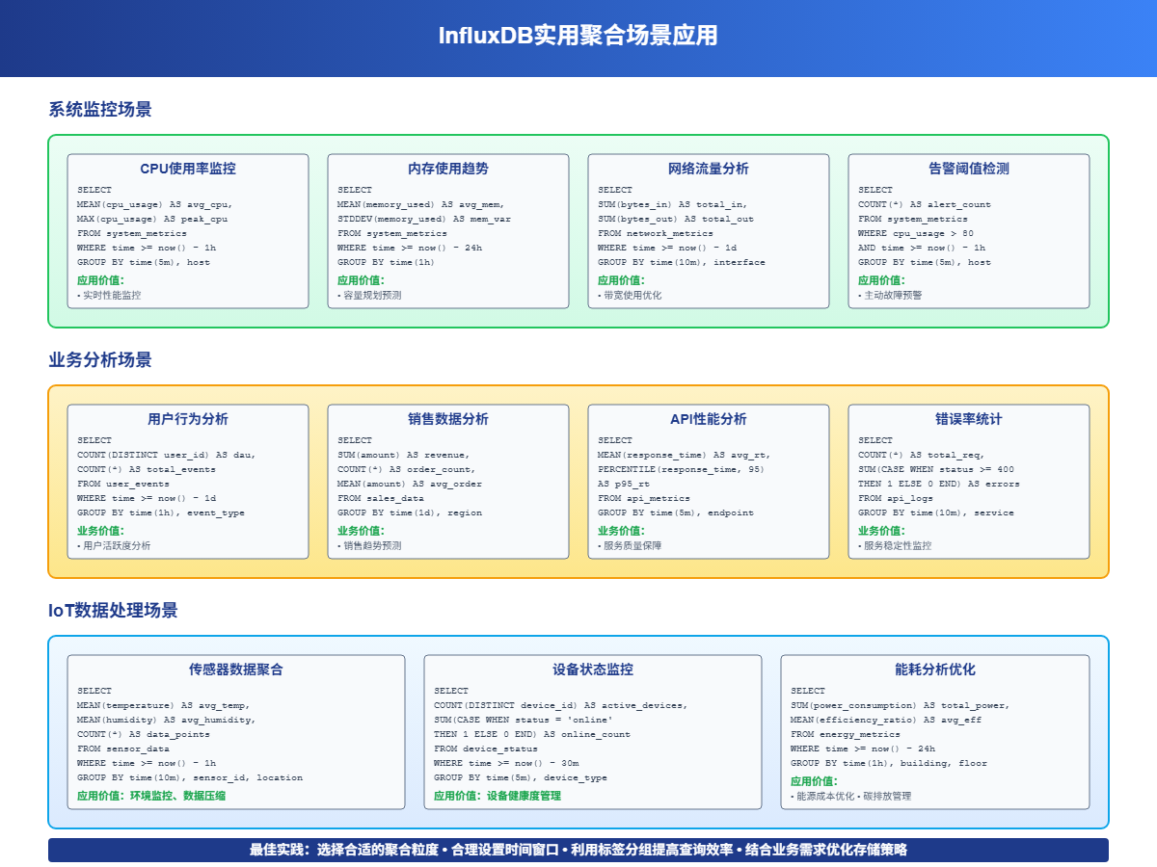
Task: Click the 告警阈值检测 card title
Action: [969, 169]
